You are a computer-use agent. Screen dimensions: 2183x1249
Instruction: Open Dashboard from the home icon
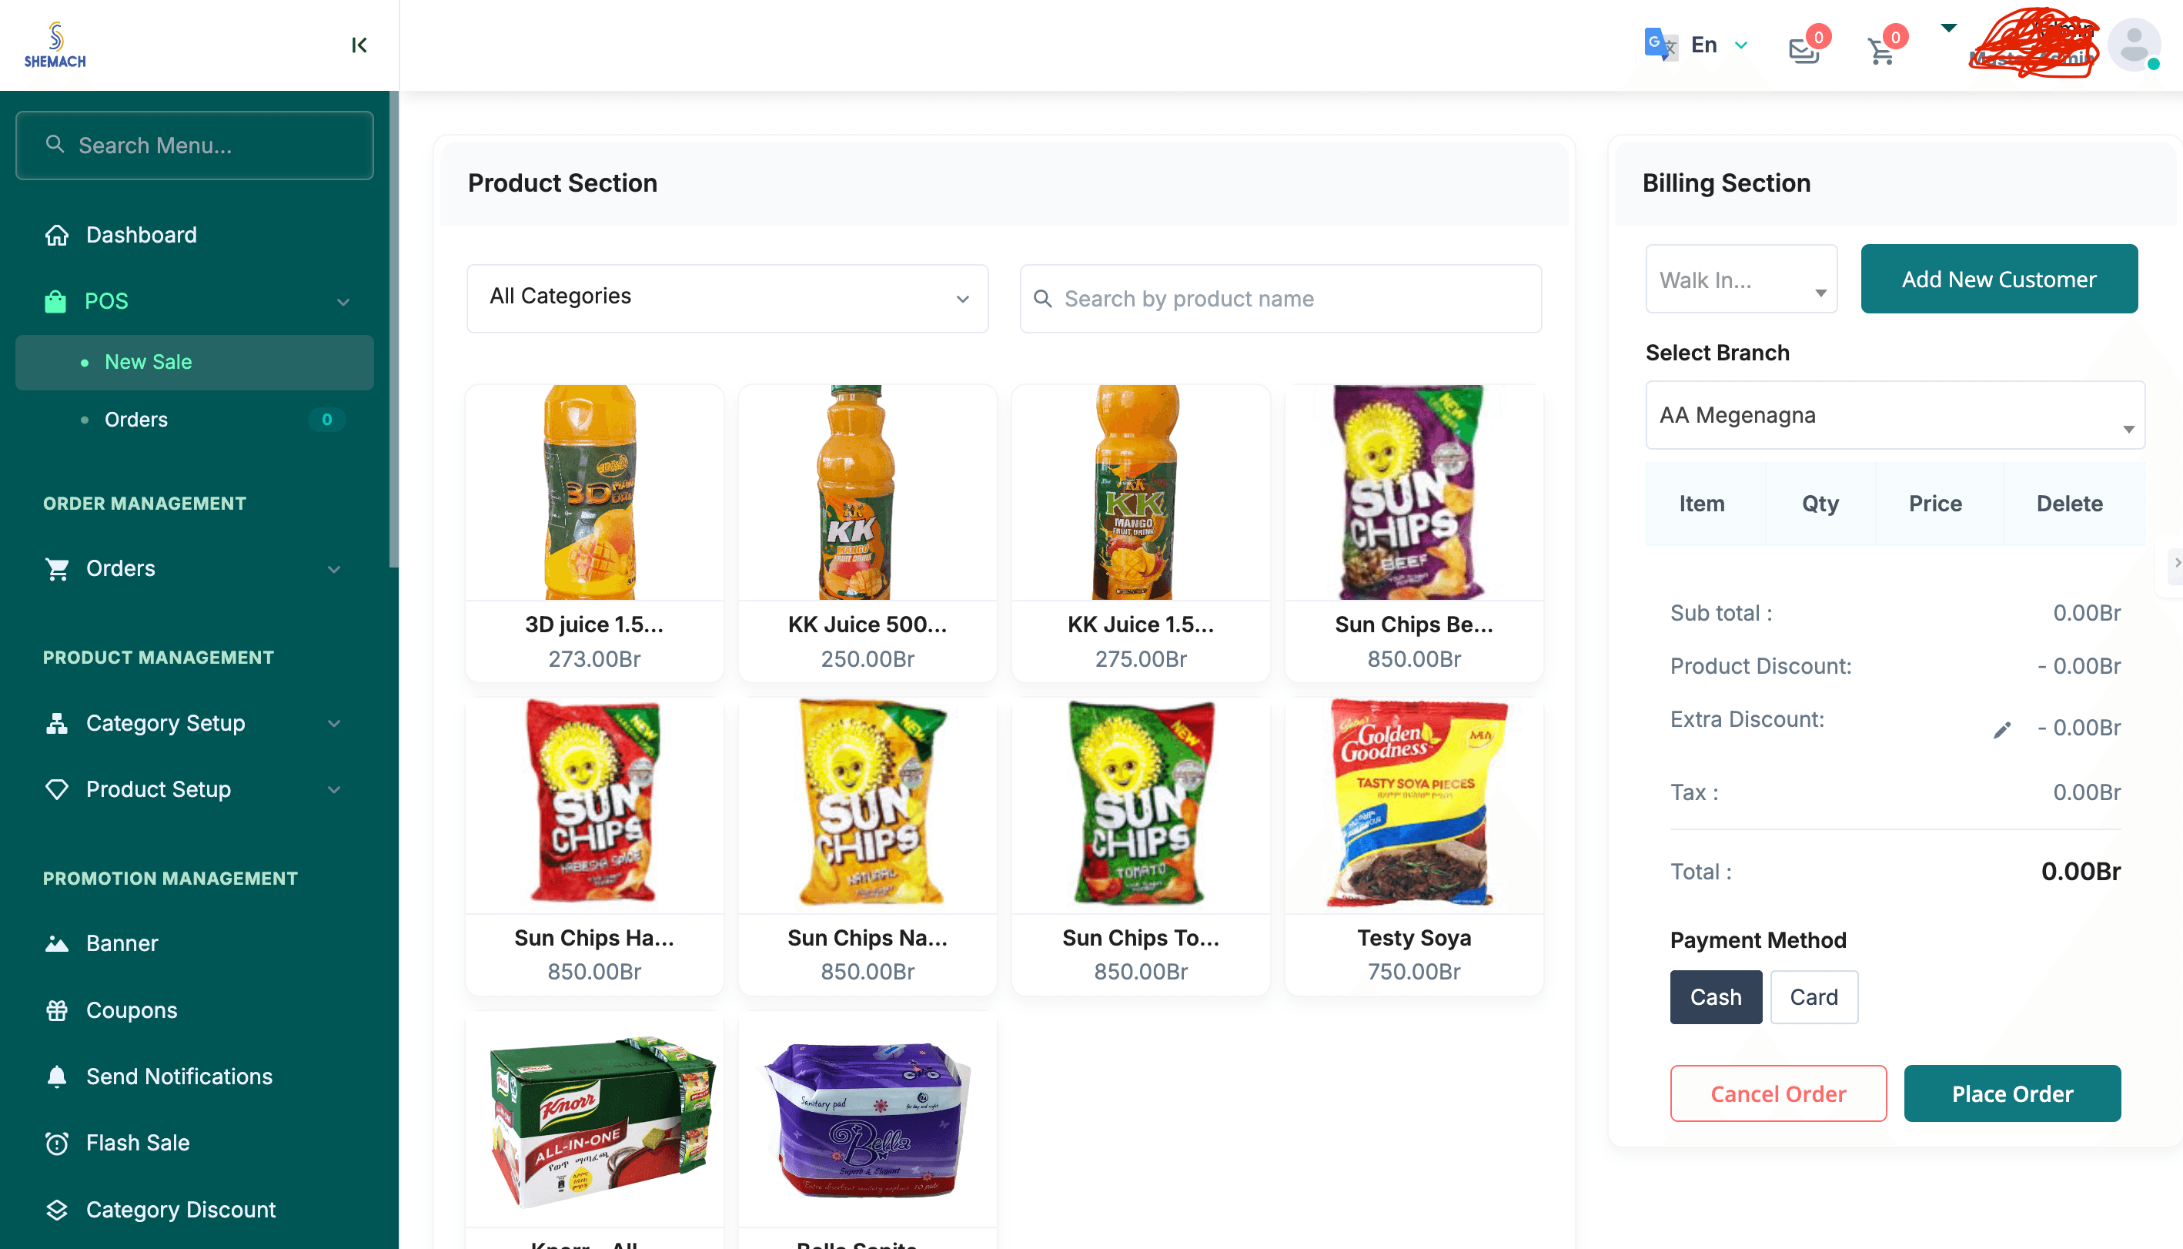click(57, 235)
